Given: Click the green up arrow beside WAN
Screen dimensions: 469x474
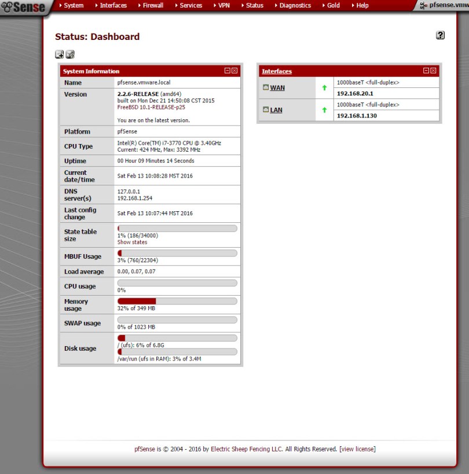Looking at the screenshot, I should click(x=324, y=88).
